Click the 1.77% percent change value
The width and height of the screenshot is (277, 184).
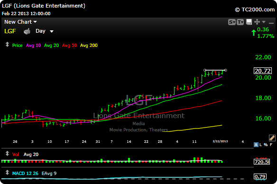pyautogui.click(x=266, y=36)
